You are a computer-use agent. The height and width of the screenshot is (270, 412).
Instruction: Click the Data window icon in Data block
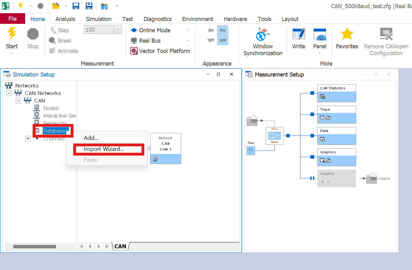tap(322, 139)
